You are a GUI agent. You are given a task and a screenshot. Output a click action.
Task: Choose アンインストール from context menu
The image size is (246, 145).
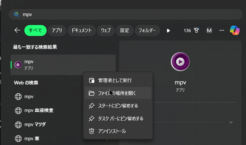coord(118,131)
